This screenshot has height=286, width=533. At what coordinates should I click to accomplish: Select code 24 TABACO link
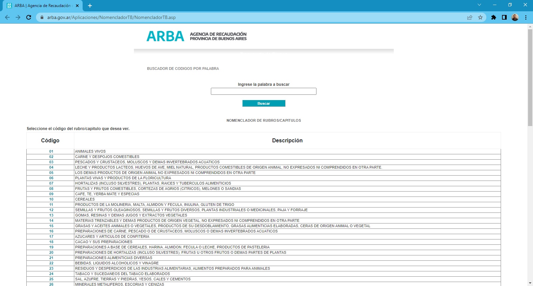point(51,274)
